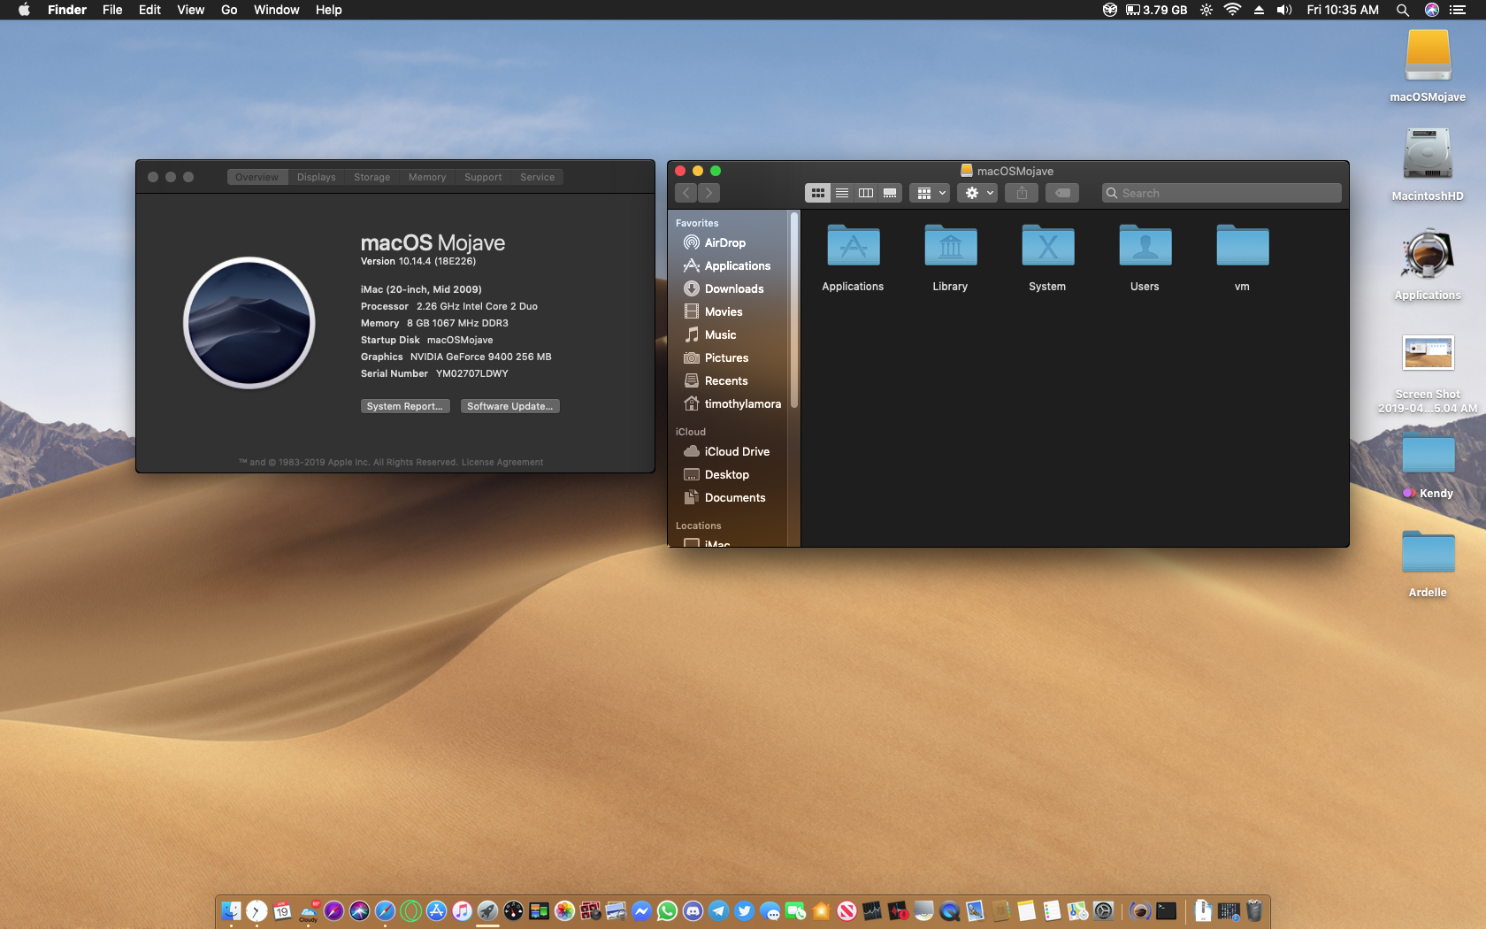Open Notification Center in menu bar
Screen dimensions: 1486x929
pyautogui.click(x=1458, y=10)
